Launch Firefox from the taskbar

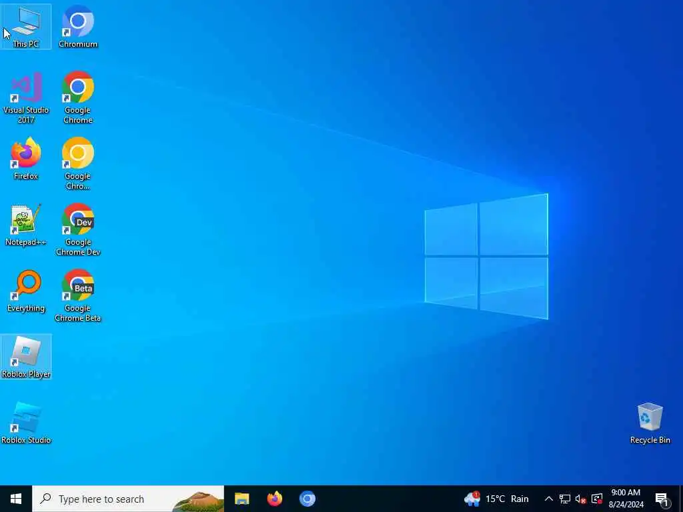pyautogui.click(x=274, y=499)
